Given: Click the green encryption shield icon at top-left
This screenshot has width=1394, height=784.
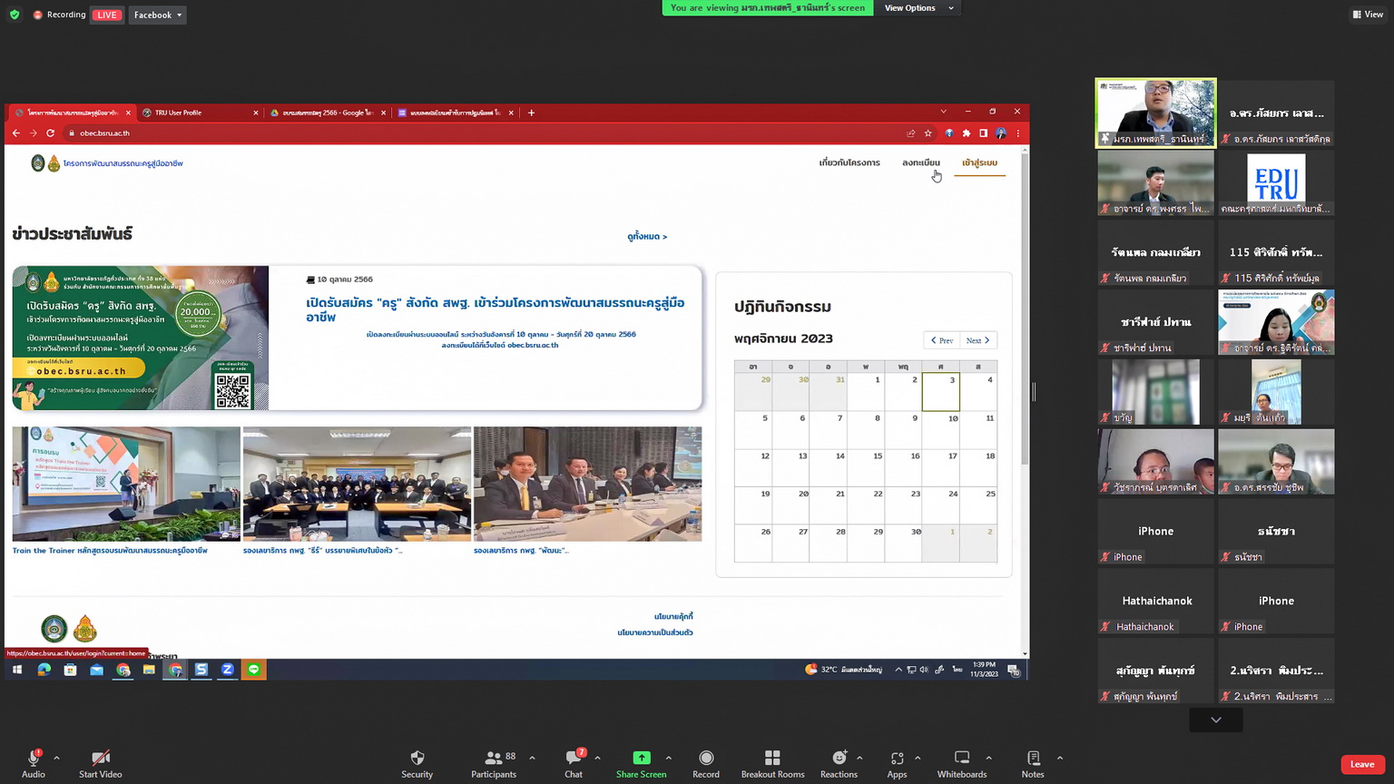Looking at the screenshot, I should point(15,15).
